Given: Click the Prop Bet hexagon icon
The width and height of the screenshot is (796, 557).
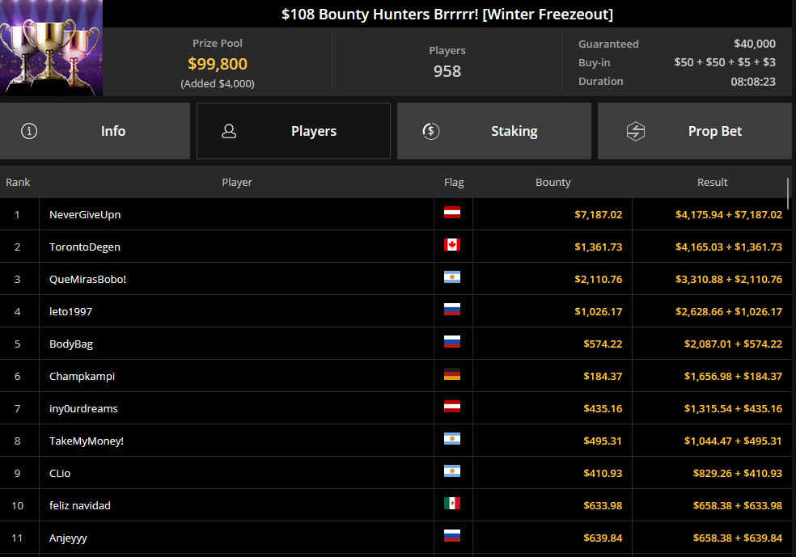Looking at the screenshot, I should pos(636,132).
